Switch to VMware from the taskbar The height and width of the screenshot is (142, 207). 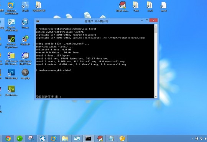(54, 139)
